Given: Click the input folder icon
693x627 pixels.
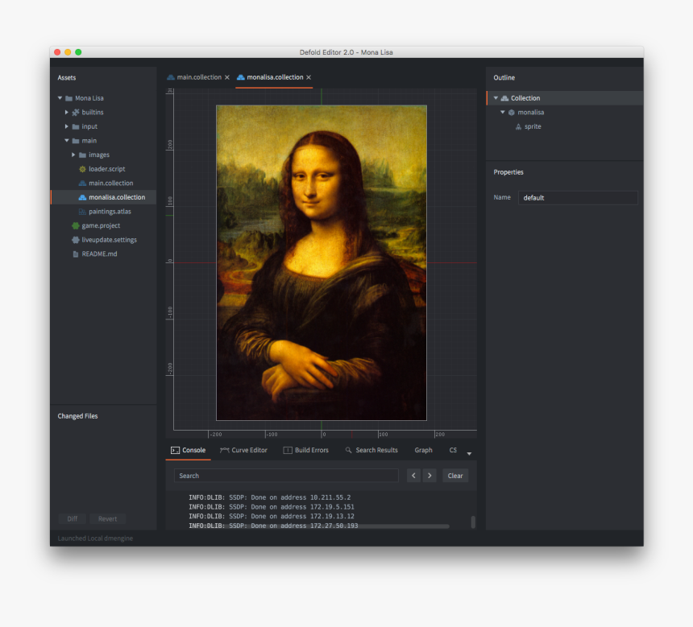Looking at the screenshot, I should (76, 126).
